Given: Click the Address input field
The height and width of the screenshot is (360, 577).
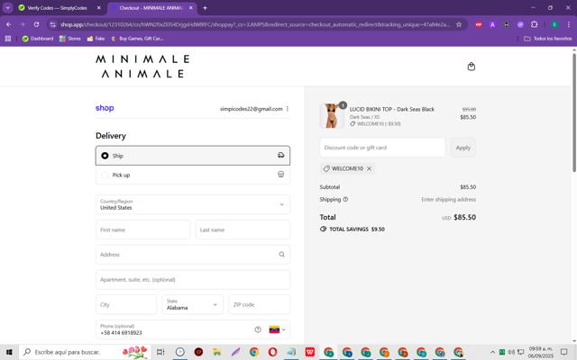Looking at the screenshot, I should point(192,254).
